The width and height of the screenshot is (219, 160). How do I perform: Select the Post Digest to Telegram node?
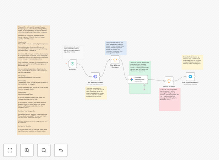point(190,77)
